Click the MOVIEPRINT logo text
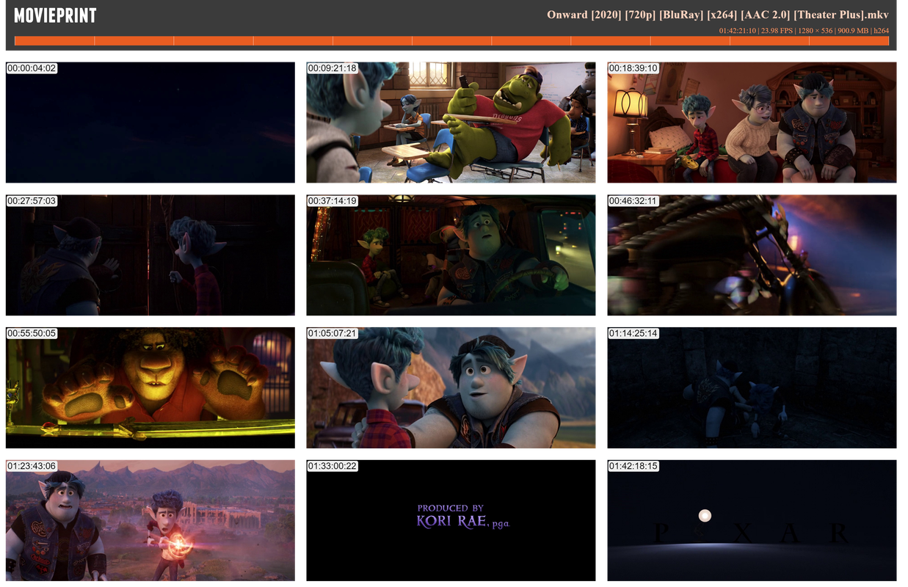 (x=55, y=15)
